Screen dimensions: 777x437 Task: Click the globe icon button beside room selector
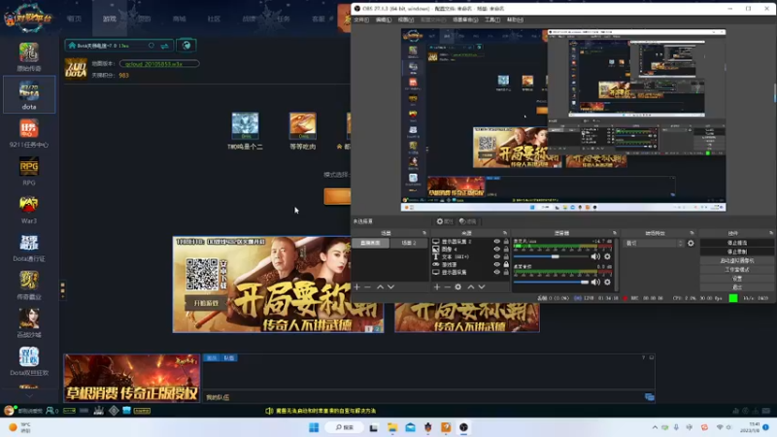tap(186, 46)
